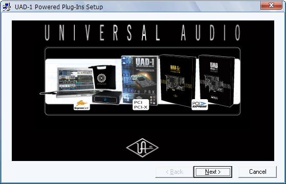
Task: Click the rightmost black UAD box
Action: 216,81
